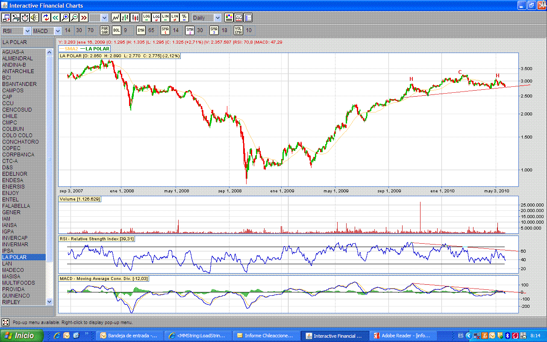Toggle the PAR SAR indicator

[x=105, y=30]
